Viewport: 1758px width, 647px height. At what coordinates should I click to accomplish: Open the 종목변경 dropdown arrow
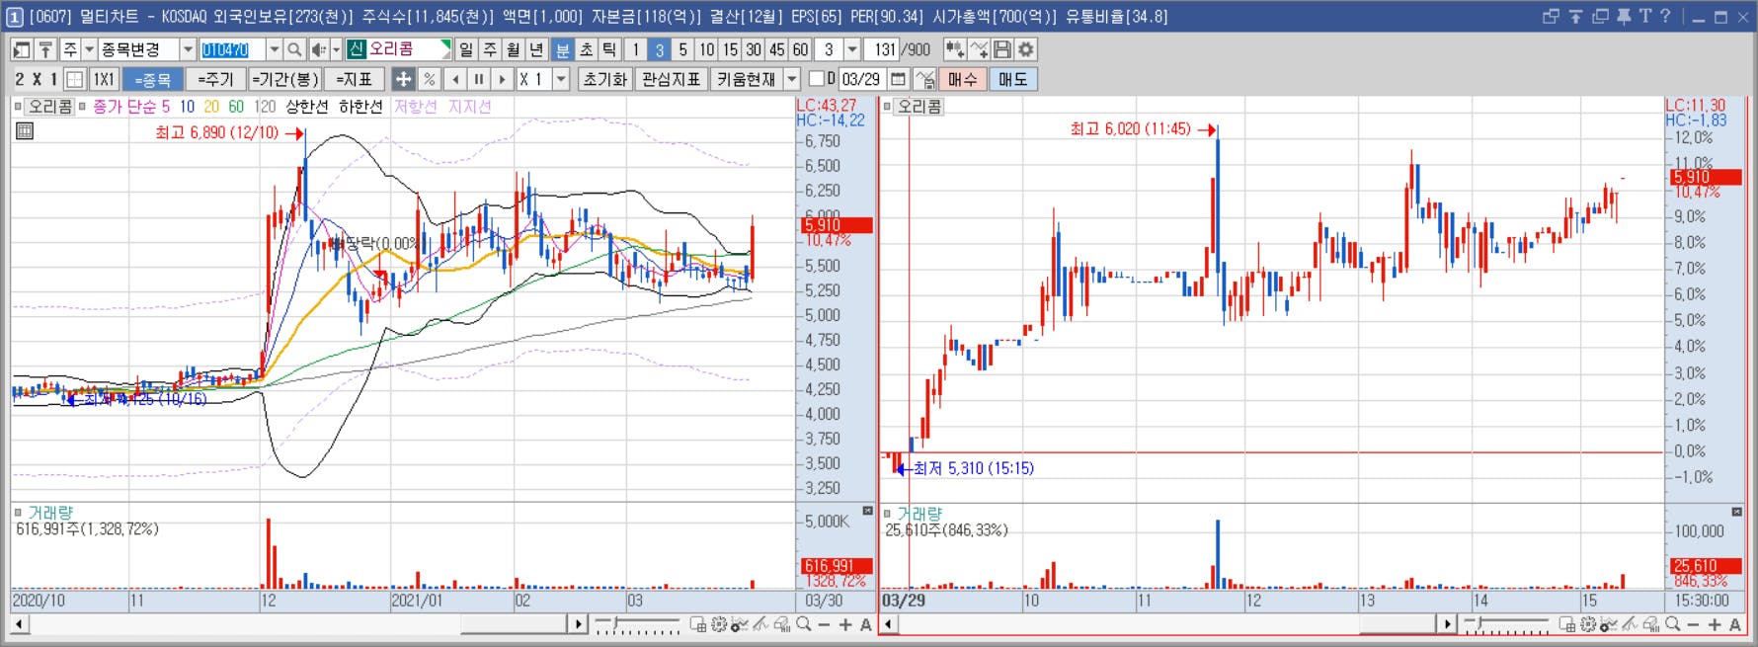188,49
